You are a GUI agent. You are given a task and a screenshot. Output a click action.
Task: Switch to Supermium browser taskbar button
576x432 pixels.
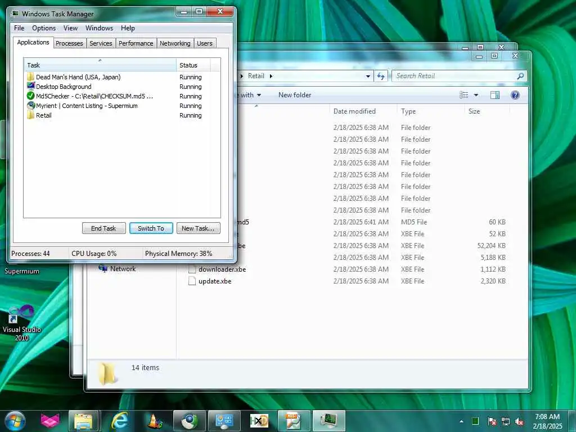coord(189,421)
